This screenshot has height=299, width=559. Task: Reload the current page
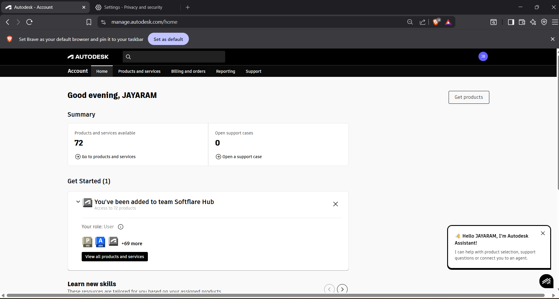pyautogui.click(x=29, y=22)
